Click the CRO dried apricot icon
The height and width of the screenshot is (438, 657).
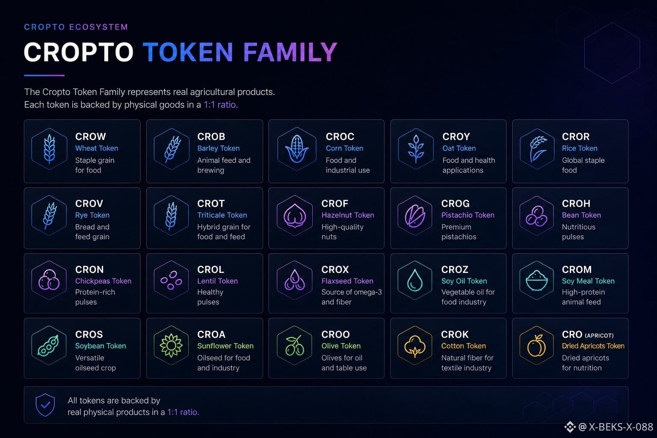click(x=537, y=346)
